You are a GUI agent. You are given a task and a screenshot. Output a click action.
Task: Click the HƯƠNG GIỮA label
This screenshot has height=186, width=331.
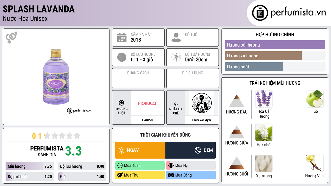(x=237, y=143)
